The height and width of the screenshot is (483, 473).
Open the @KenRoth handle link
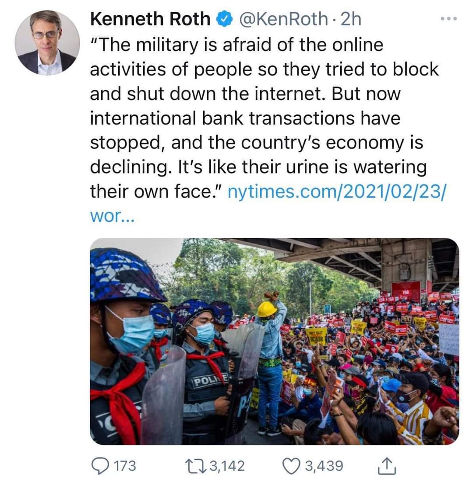click(x=283, y=19)
